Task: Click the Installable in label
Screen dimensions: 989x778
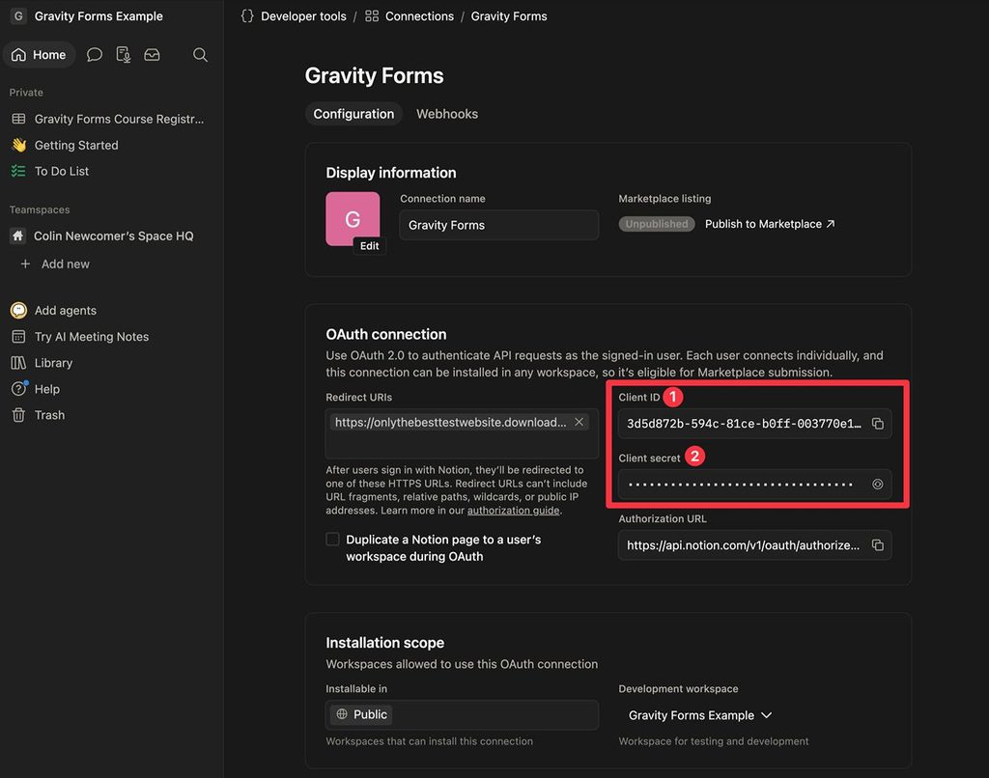Action: pyautogui.click(x=356, y=688)
